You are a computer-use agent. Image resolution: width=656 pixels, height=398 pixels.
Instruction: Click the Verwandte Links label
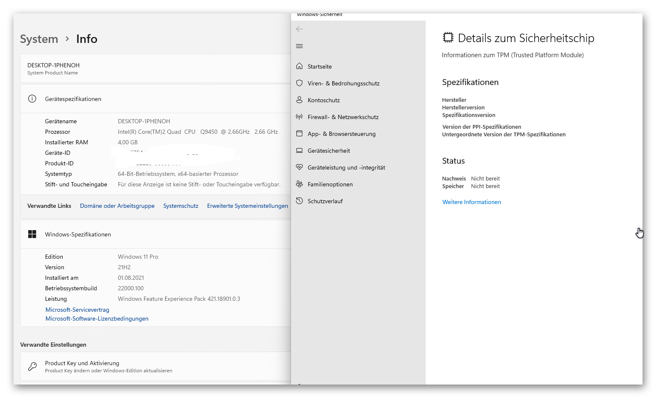[49, 206]
